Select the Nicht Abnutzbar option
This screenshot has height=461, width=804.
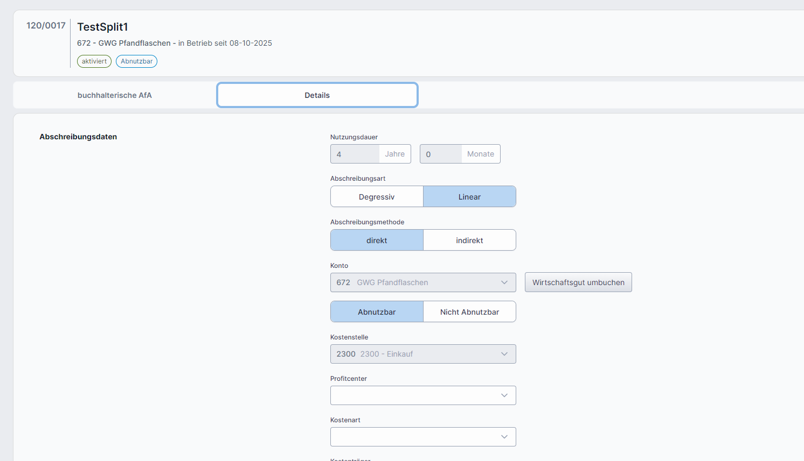[x=469, y=312]
